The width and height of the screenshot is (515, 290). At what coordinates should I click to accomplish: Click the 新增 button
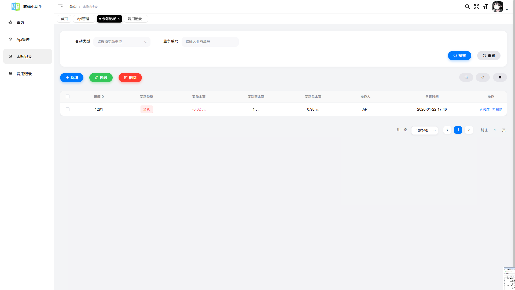click(72, 78)
